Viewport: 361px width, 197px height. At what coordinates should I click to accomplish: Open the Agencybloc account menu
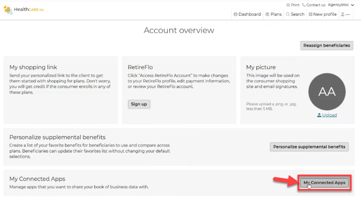click(341, 5)
